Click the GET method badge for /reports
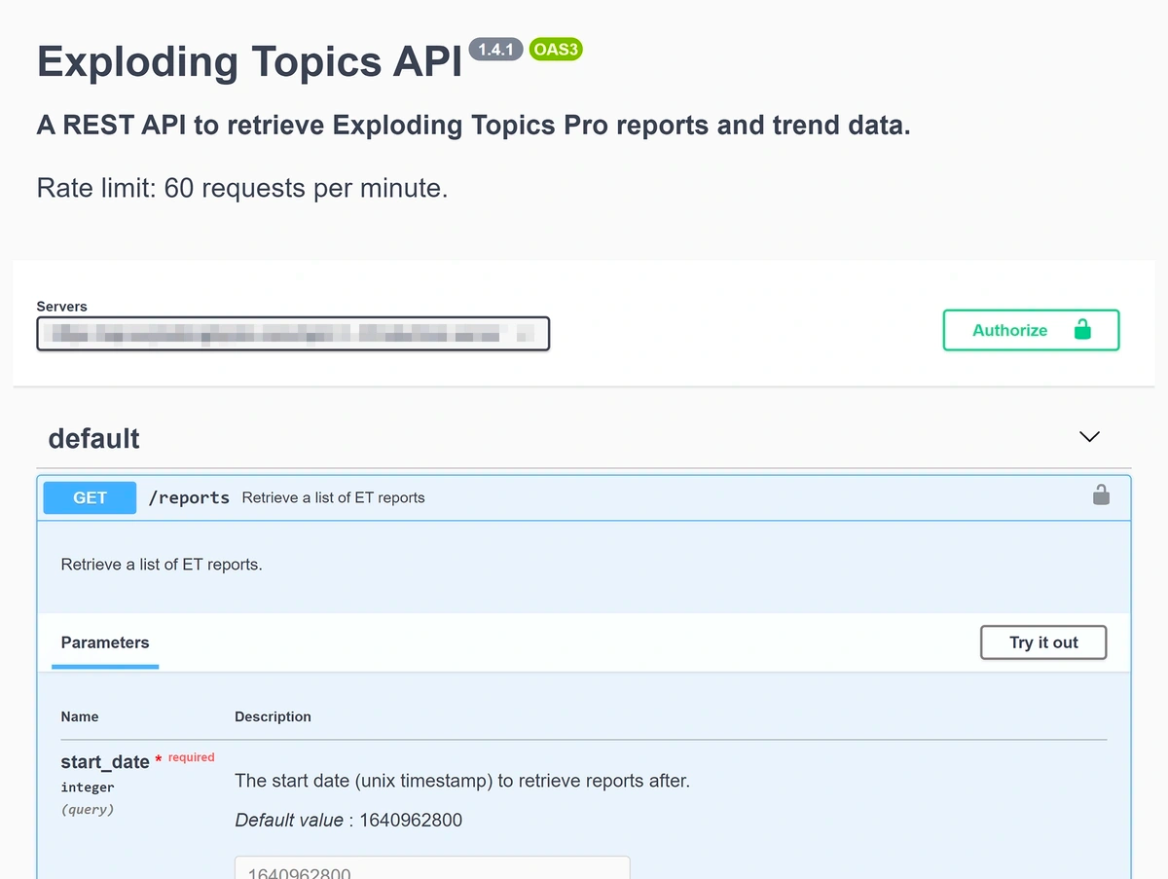The height and width of the screenshot is (879, 1168). (90, 497)
